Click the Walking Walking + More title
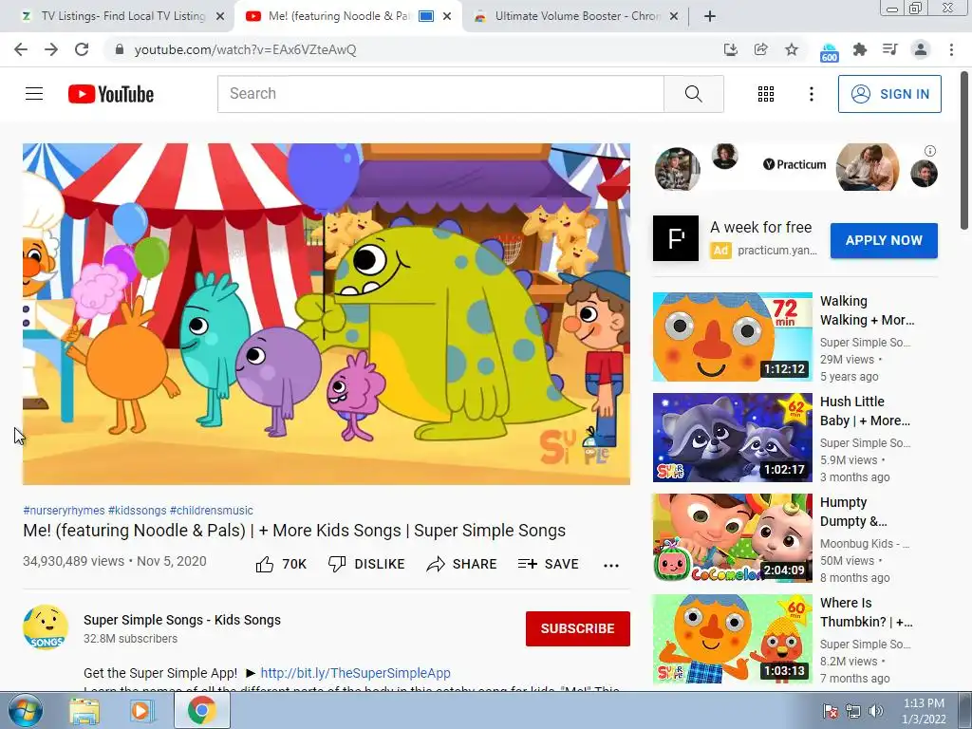The image size is (972, 729). point(868,310)
